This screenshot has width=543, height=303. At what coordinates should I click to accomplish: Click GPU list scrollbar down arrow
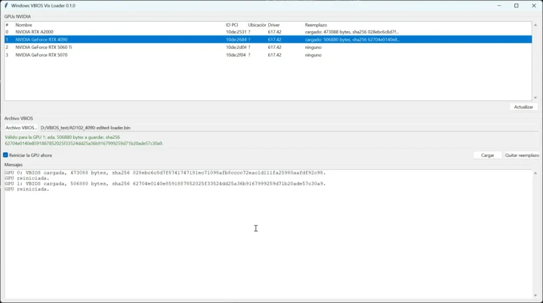pyautogui.click(x=536, y=97)
